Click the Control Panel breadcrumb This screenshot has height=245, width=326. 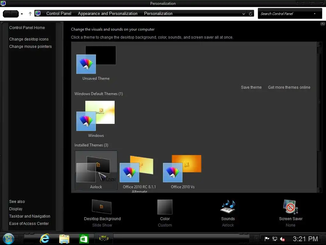(x=59, y=13)
